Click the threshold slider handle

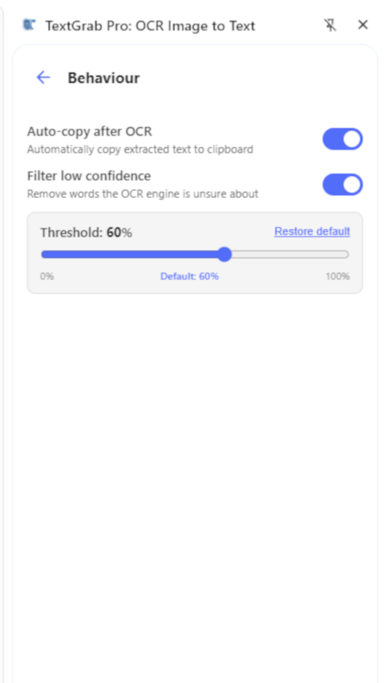click(225, 254)
